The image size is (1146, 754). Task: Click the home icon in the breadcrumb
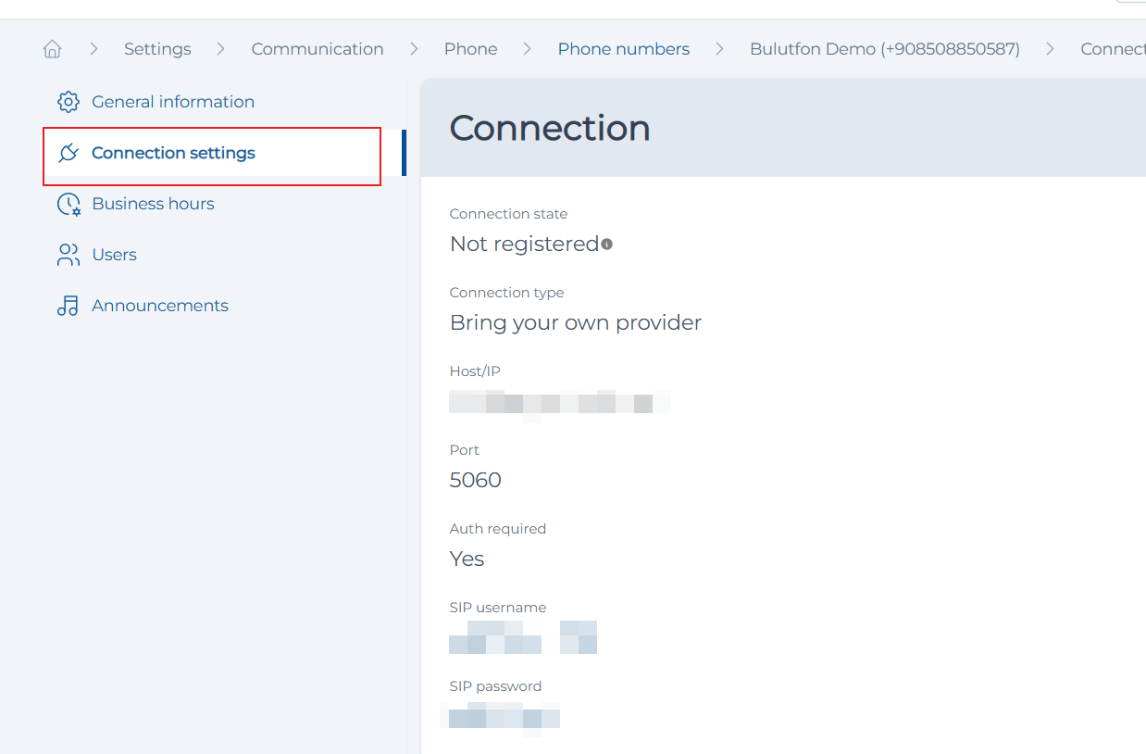pos(52,48)
